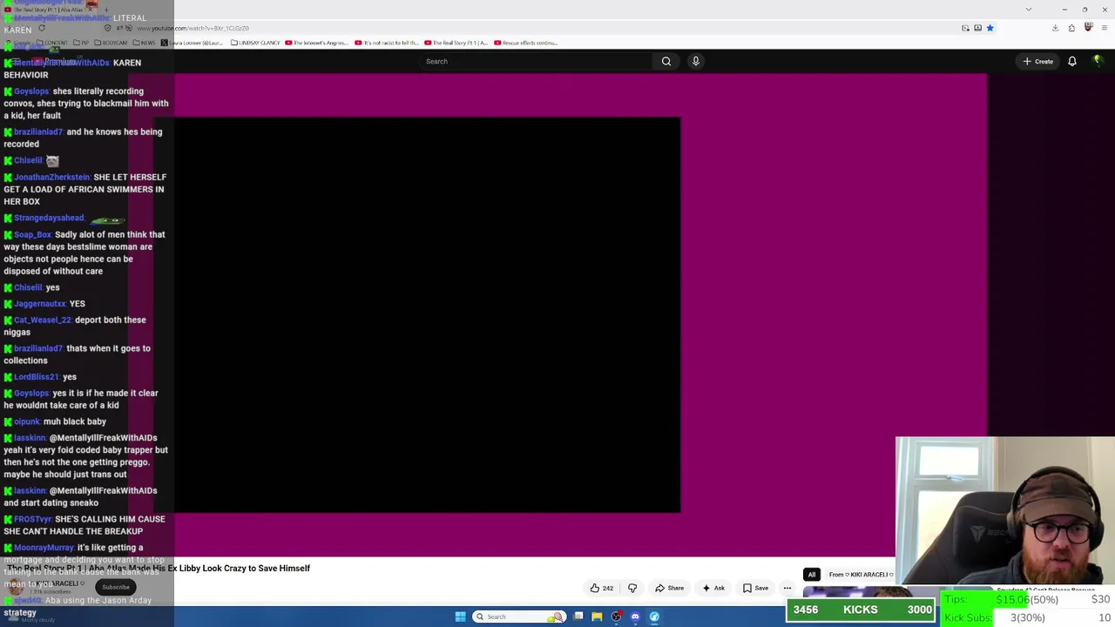
Task: Save the video to a playlist
Action: (x=755, y=588)
